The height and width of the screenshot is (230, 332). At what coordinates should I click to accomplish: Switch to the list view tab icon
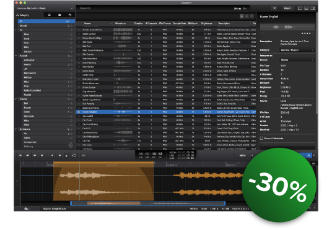50,15
